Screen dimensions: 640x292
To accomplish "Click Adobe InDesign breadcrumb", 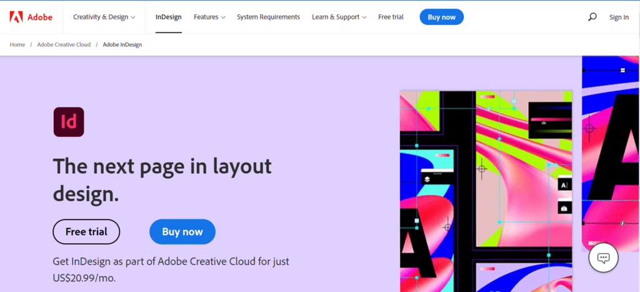I will coord(122,44).
